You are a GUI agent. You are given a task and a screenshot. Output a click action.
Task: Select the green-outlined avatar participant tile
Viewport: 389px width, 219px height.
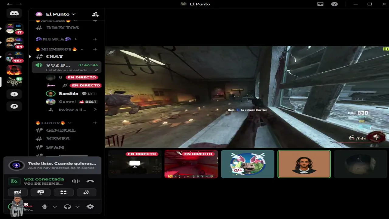tap(304, 164)
